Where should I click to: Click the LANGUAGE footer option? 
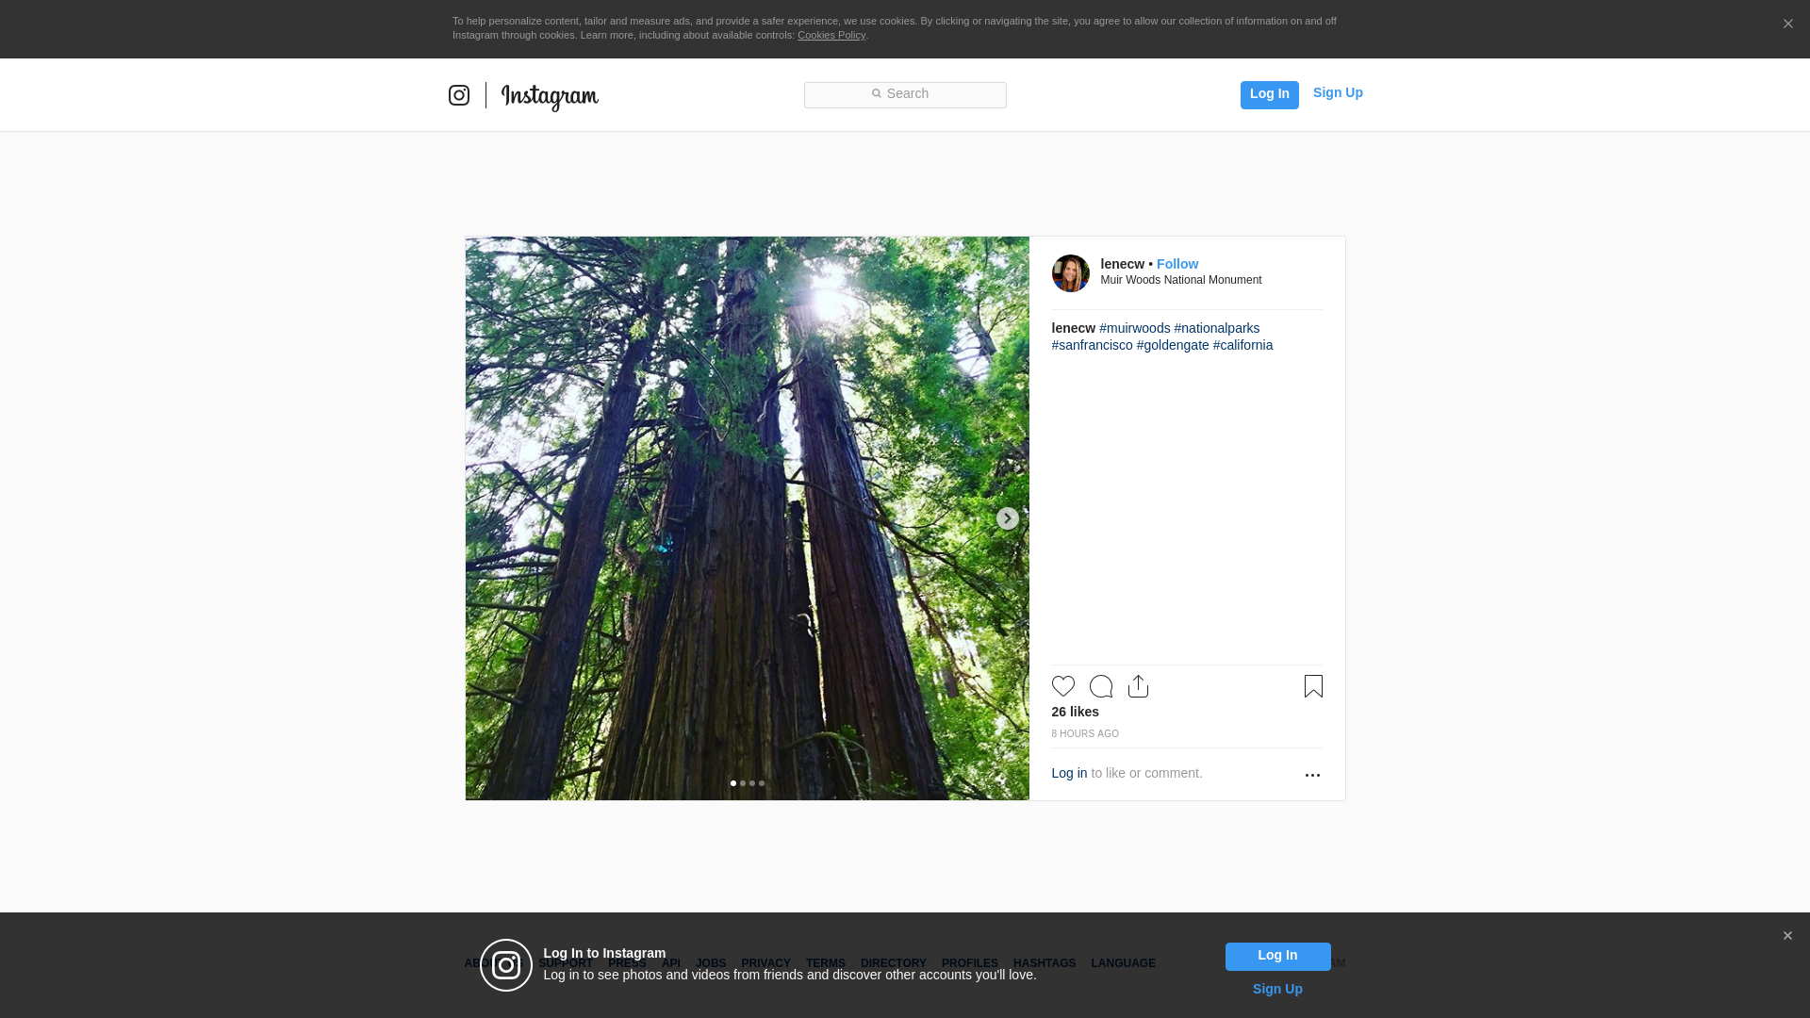point(1123,963)
